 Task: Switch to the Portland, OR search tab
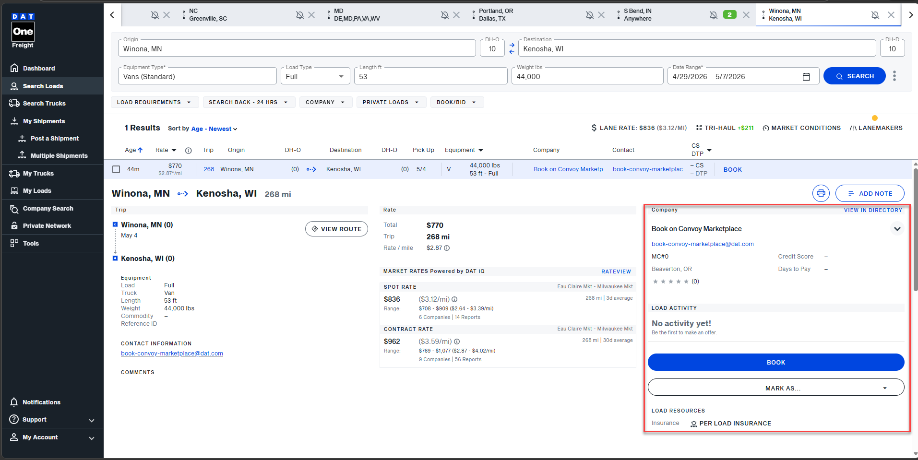(496, 15)
